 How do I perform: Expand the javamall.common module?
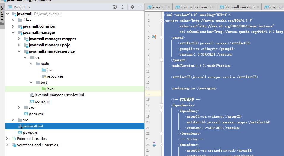pyautogui.click(x=13, y=26)
